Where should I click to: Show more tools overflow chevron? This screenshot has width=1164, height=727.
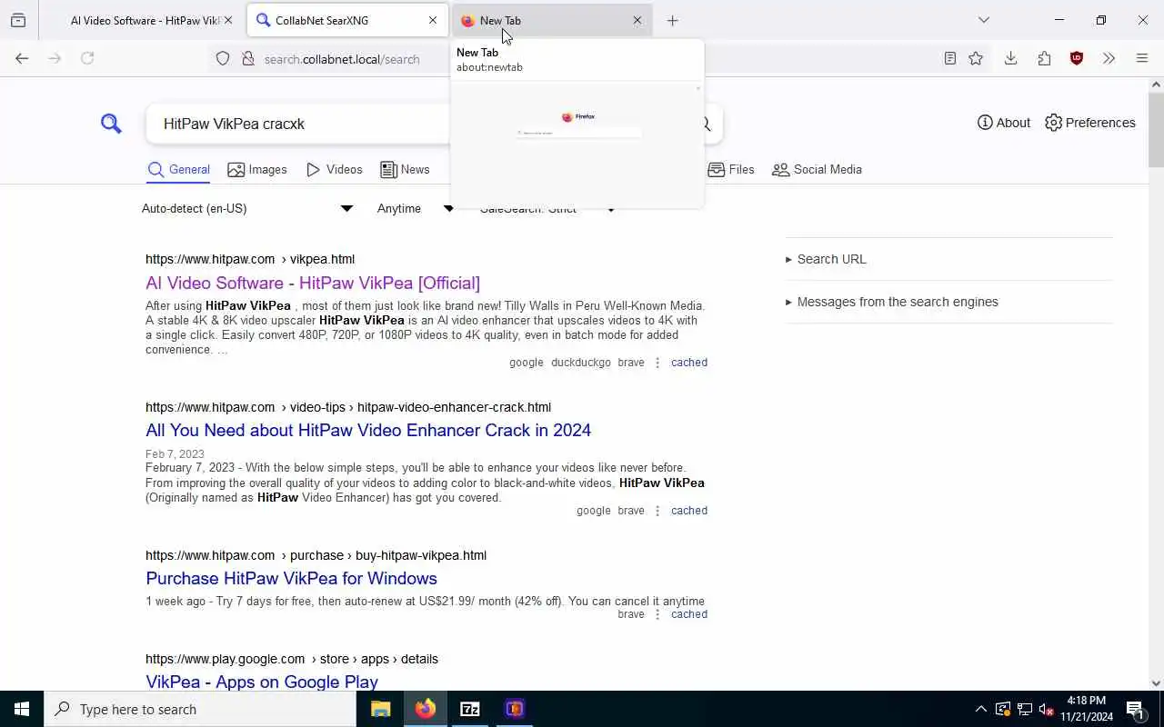point(1109,58)
